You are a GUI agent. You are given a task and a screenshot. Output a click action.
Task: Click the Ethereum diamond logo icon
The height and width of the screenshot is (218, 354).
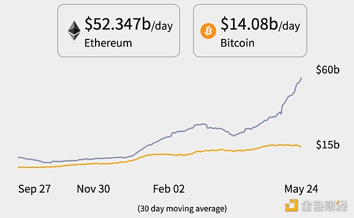tap(74, 31)
